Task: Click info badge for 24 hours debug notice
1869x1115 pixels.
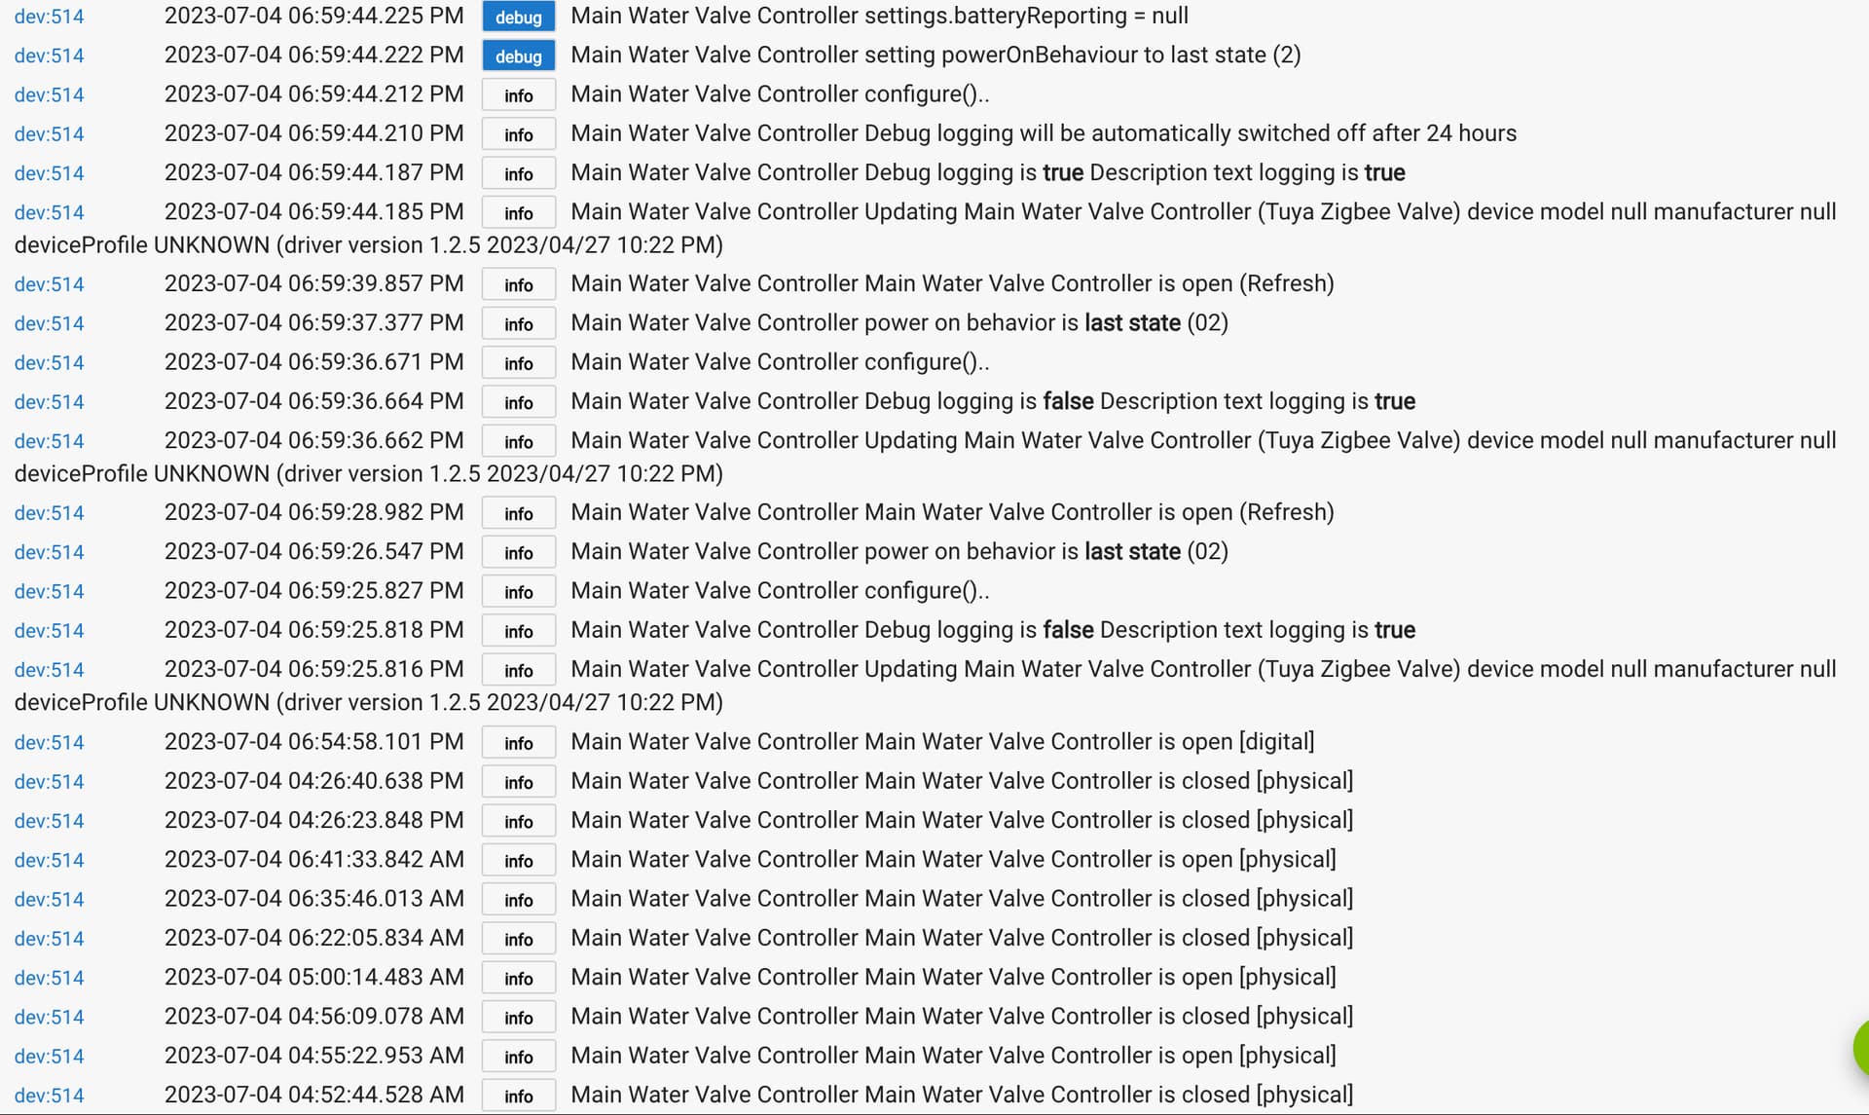Action: click(518, 134)
